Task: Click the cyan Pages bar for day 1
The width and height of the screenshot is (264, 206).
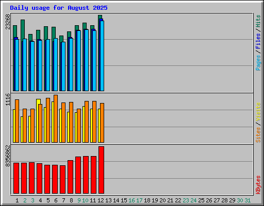Action: 17,65
